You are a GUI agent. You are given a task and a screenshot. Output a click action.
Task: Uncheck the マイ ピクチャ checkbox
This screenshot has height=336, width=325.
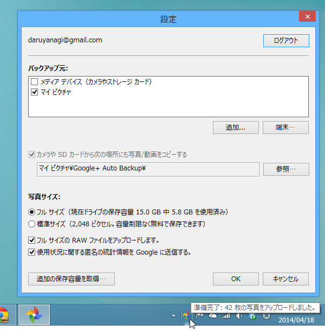(35, 92)
